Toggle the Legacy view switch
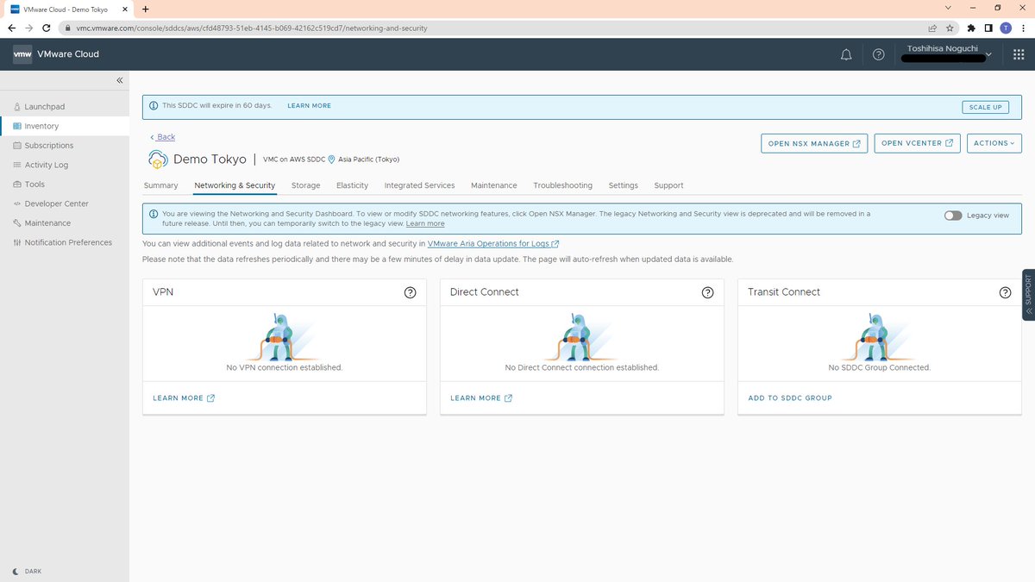Image resolution: width=1035 pixels, height=582 pixels. tap(953, 216)
